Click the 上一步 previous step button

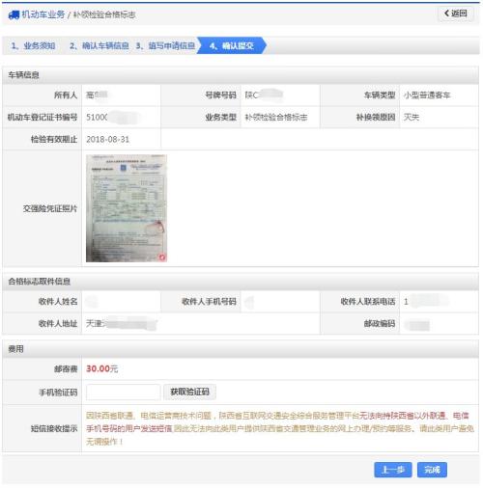[393, 470]
